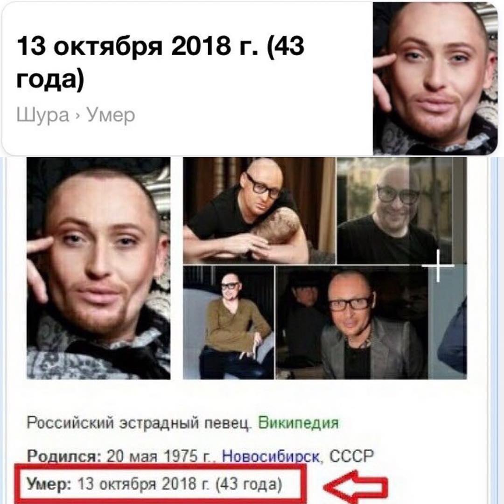Open photo of seated man in olive sweater
Viewport: 504px width, 504px height.
229,322
